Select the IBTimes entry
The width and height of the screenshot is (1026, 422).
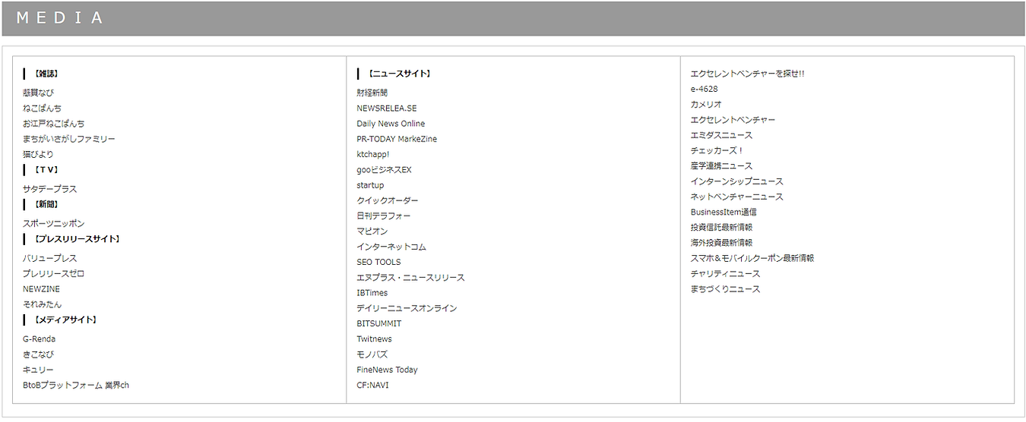click(x=372, y=293)
